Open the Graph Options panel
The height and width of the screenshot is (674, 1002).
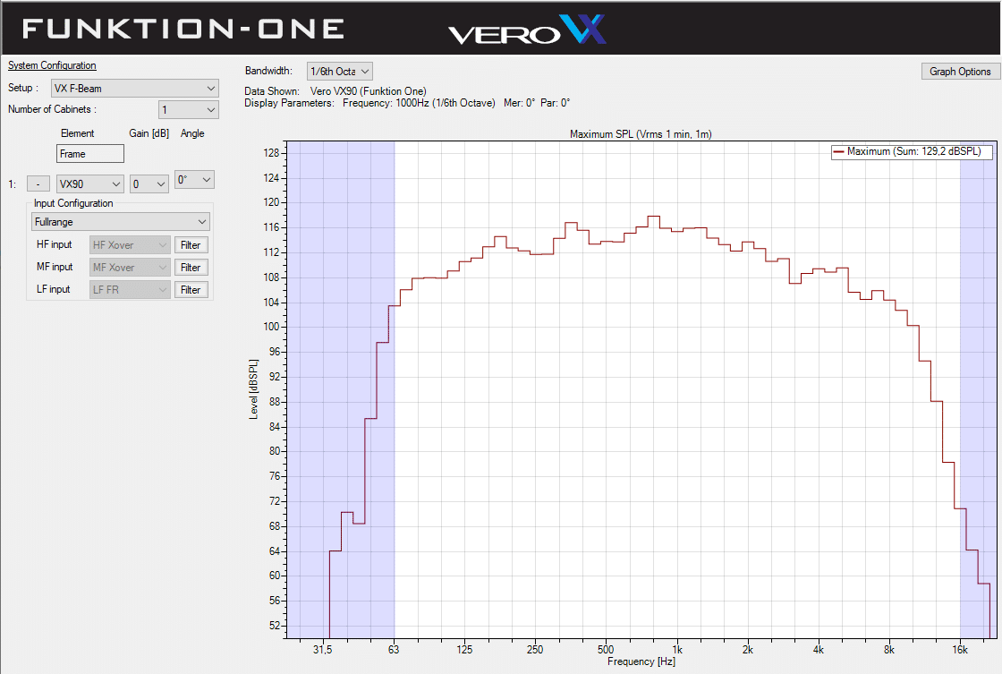click(960, 71)
